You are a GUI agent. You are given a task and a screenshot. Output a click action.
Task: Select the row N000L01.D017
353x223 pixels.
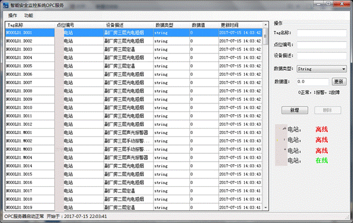pyautogui.click(x=134, y=191)
